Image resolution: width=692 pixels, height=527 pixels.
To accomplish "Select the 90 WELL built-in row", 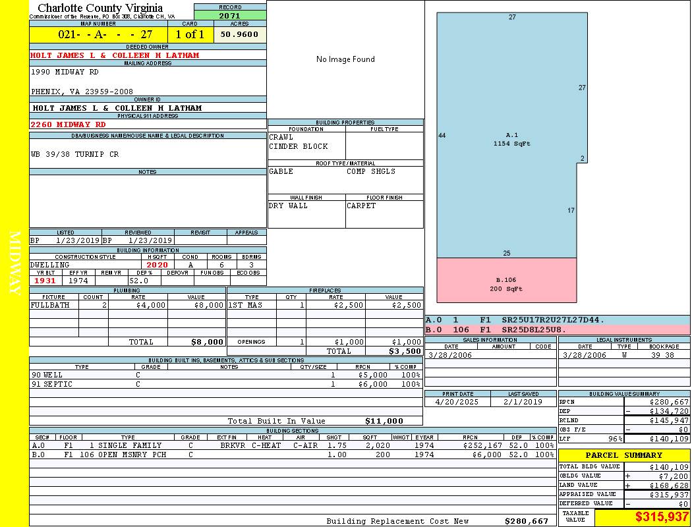I will pyautogui.click(x=224, y=375).
